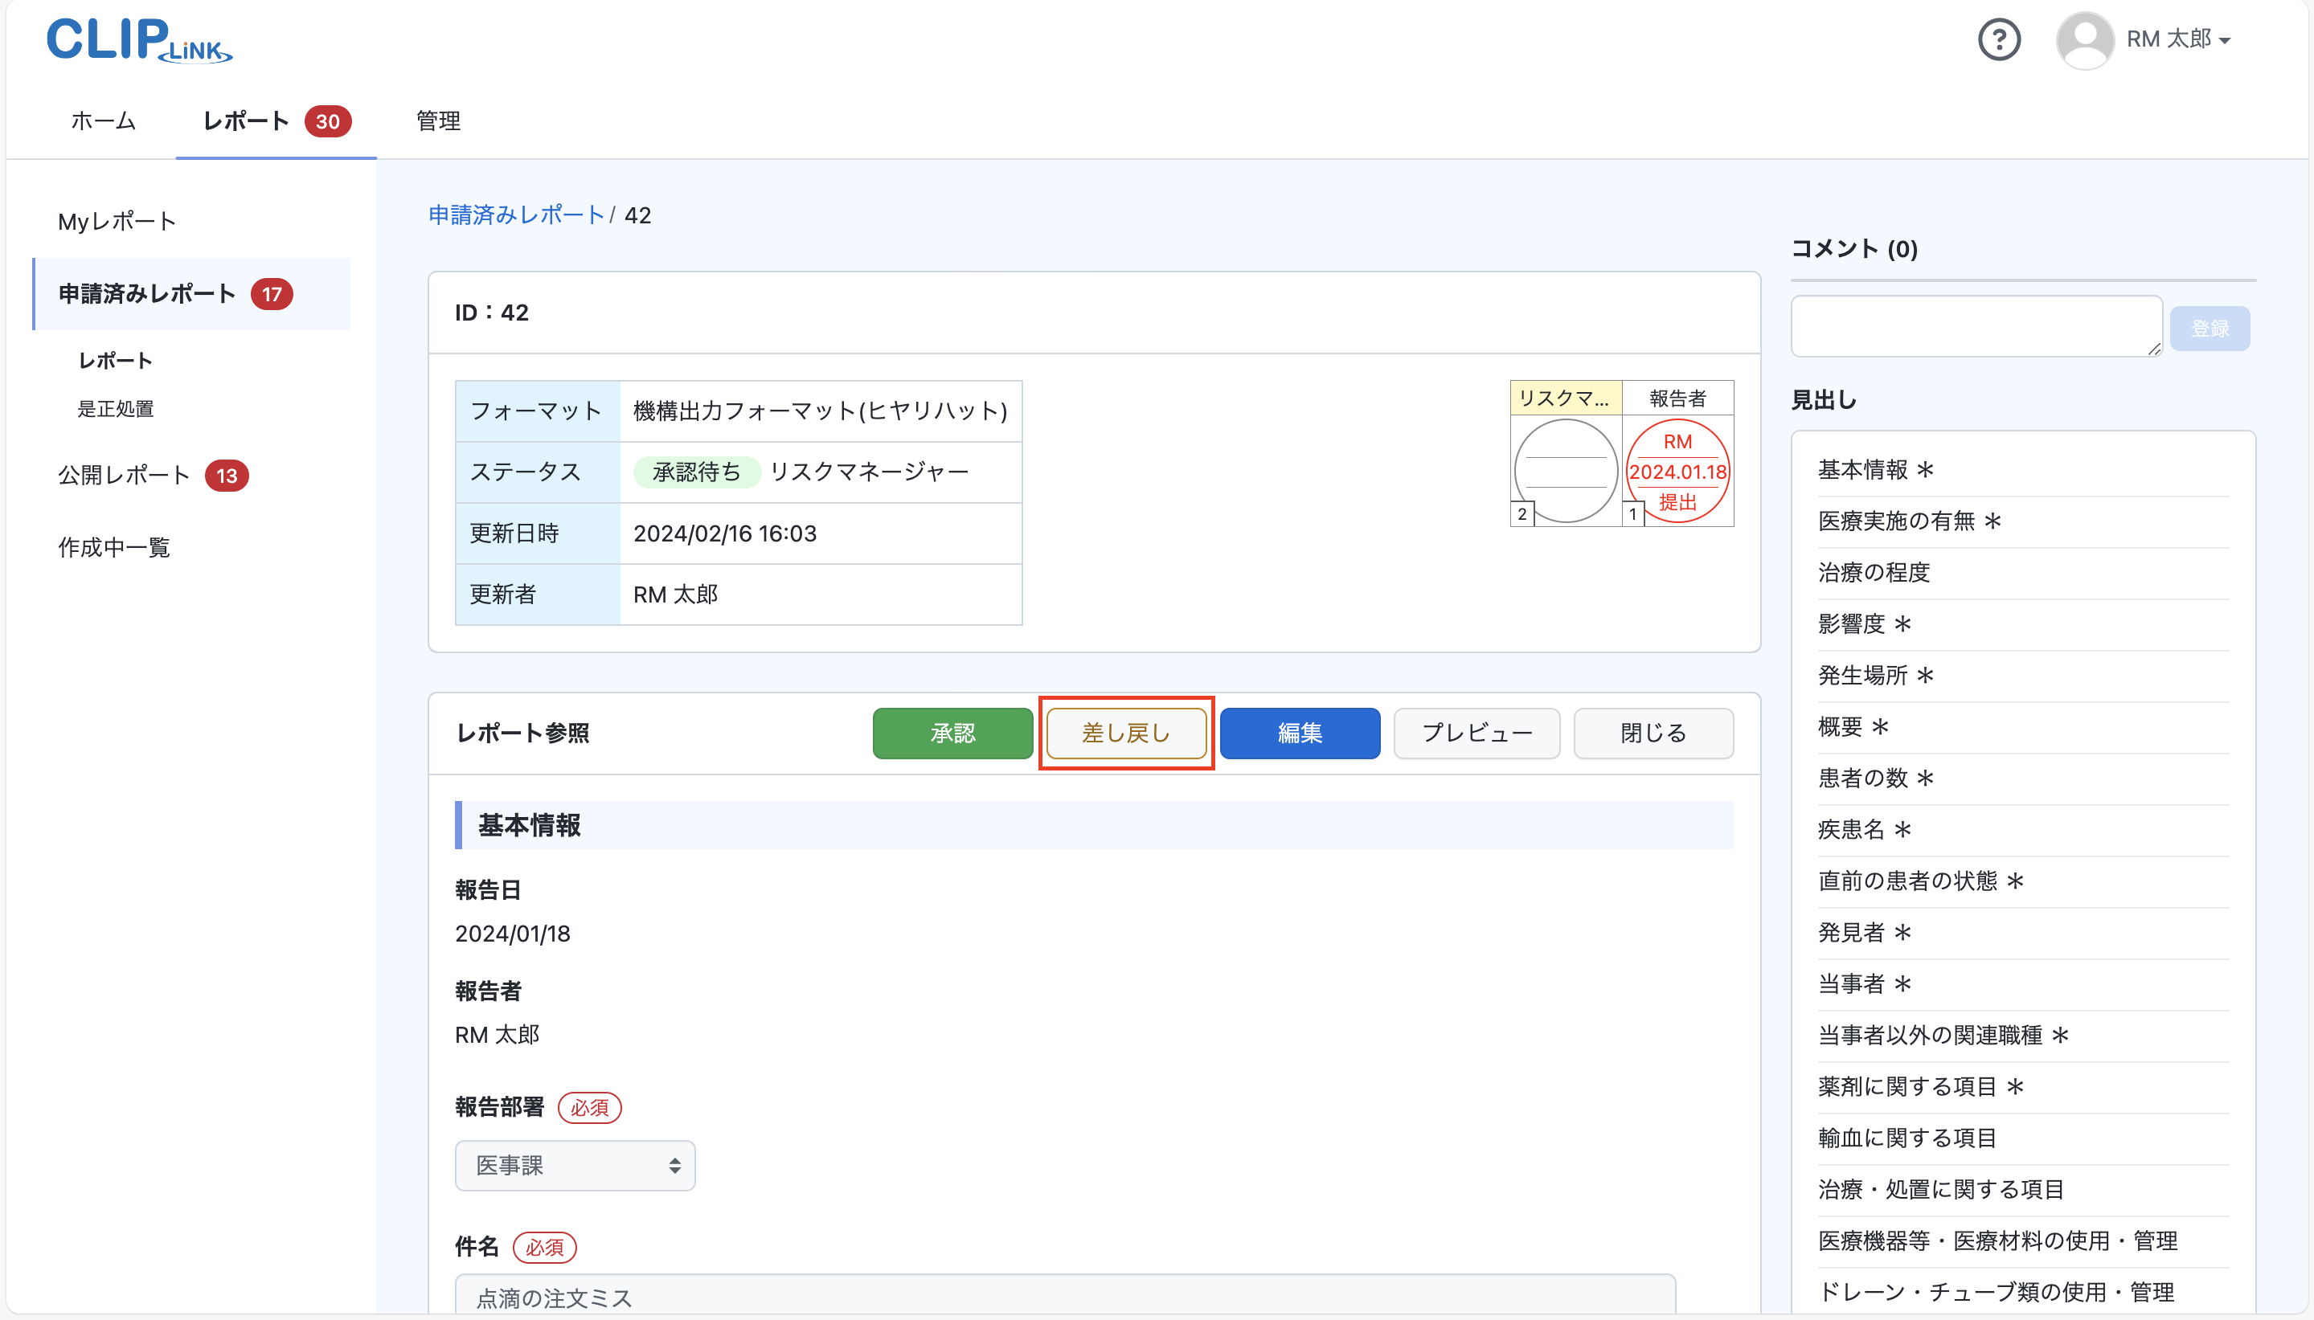This screenshot has width=2314, height=1320.
Task: Click the comment input field
Action: click(x=1975, y=325)
